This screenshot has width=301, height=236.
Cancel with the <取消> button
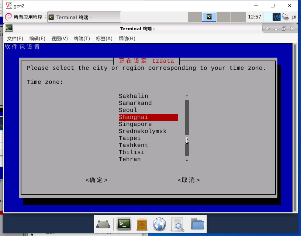pyautogui.click(x=189, y=180)
